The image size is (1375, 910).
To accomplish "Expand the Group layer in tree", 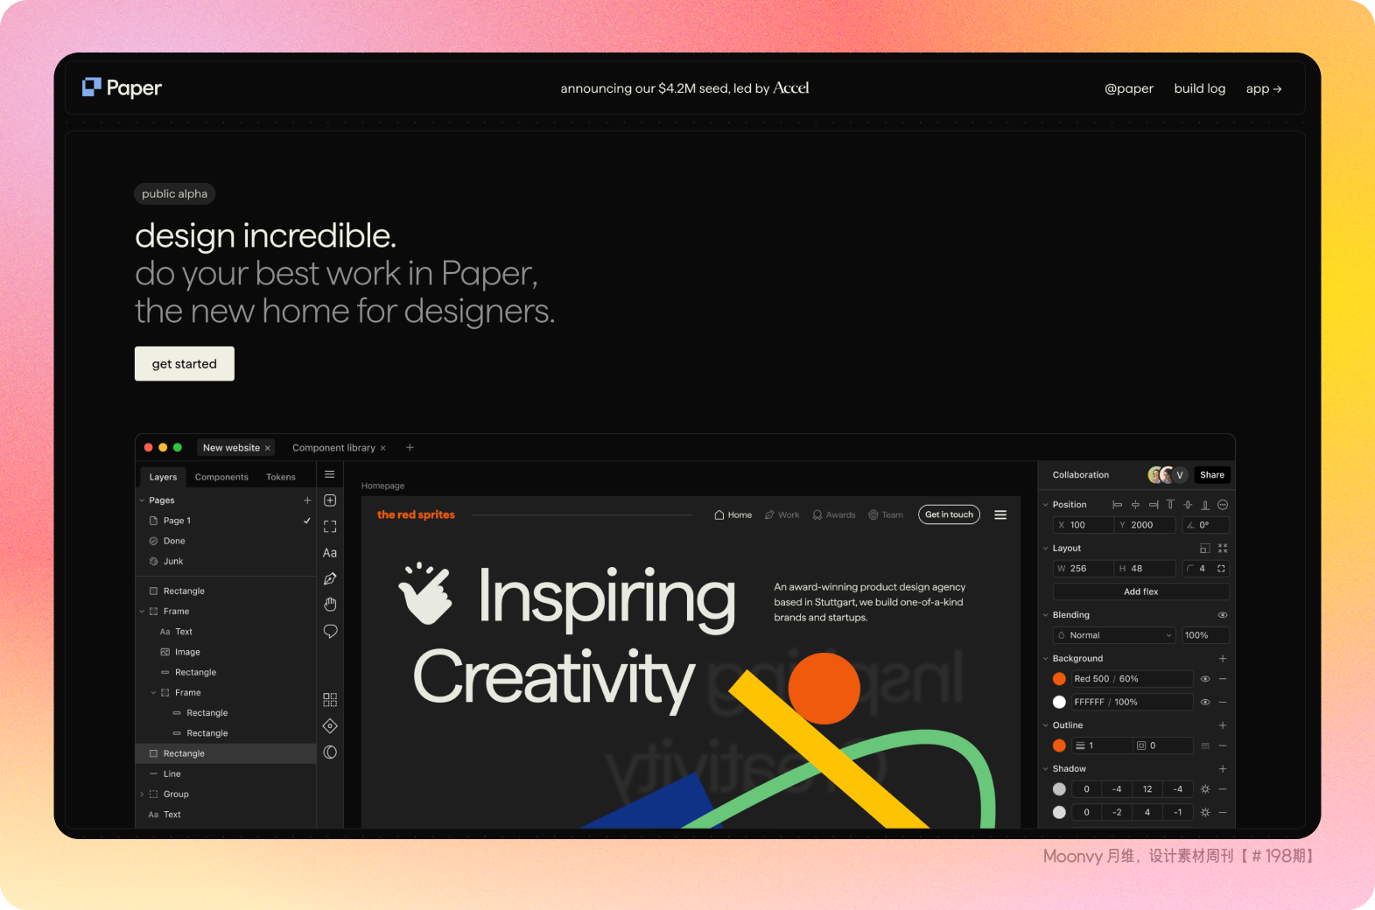I will point(143,794).
